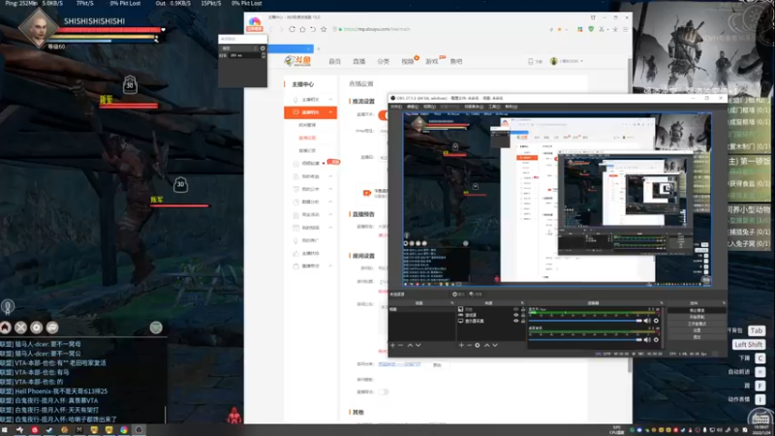Click the browser undo-close-tab icon

coord(313,29)
